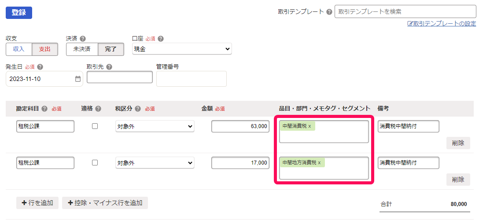This screenshot has height=224, width=479.
Task: Choose 完了 option
Action: pos(111,49)
